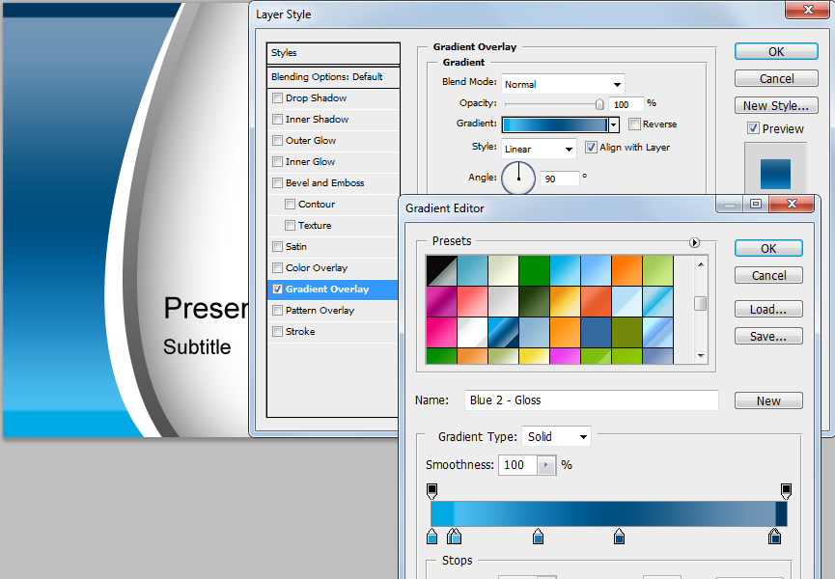Select the orange gradient preset swatch

[x=626, y=269]
